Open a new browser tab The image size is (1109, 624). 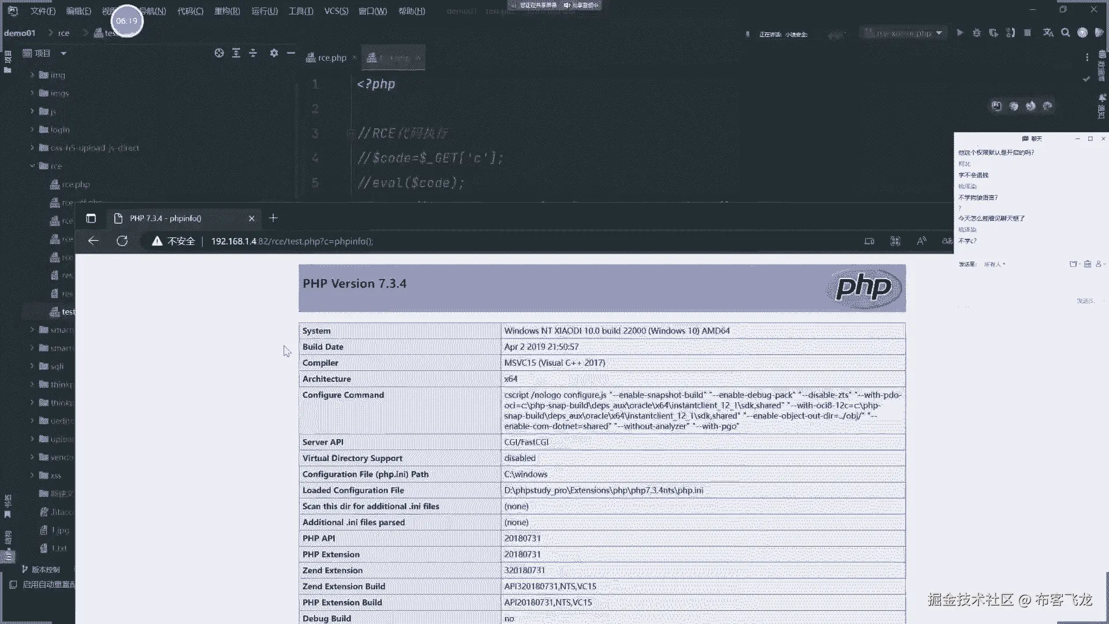pyautogui.click(x=273, y=218)
